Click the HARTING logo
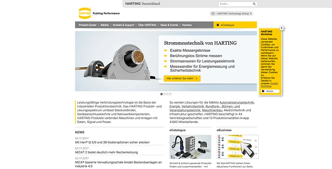Viewport: 332px width, 169px height. coord(85,13)
